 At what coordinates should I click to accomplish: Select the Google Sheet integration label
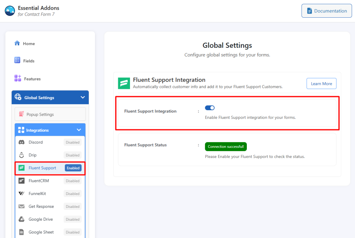[41, 232]
